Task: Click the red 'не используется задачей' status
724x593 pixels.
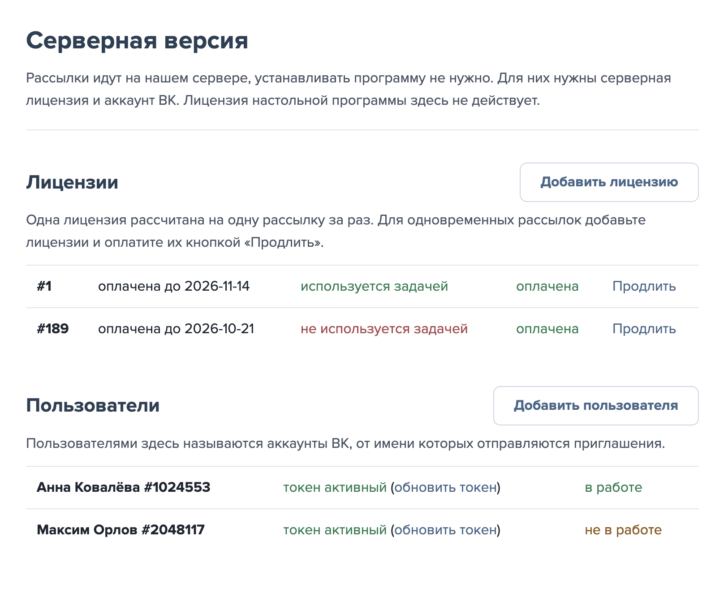Action: pos(384,329)
